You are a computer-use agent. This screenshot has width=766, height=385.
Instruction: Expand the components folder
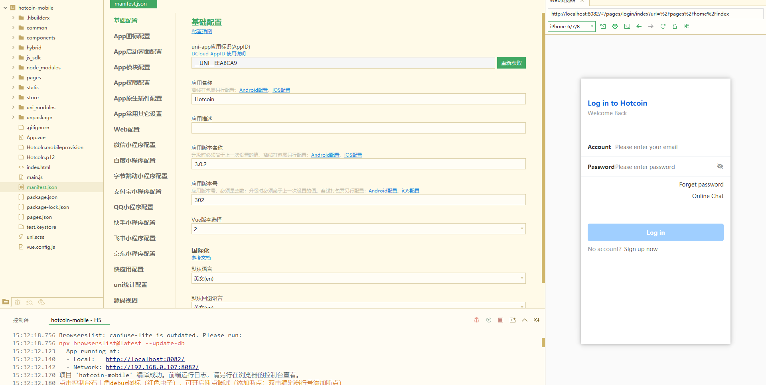point(13,37)
